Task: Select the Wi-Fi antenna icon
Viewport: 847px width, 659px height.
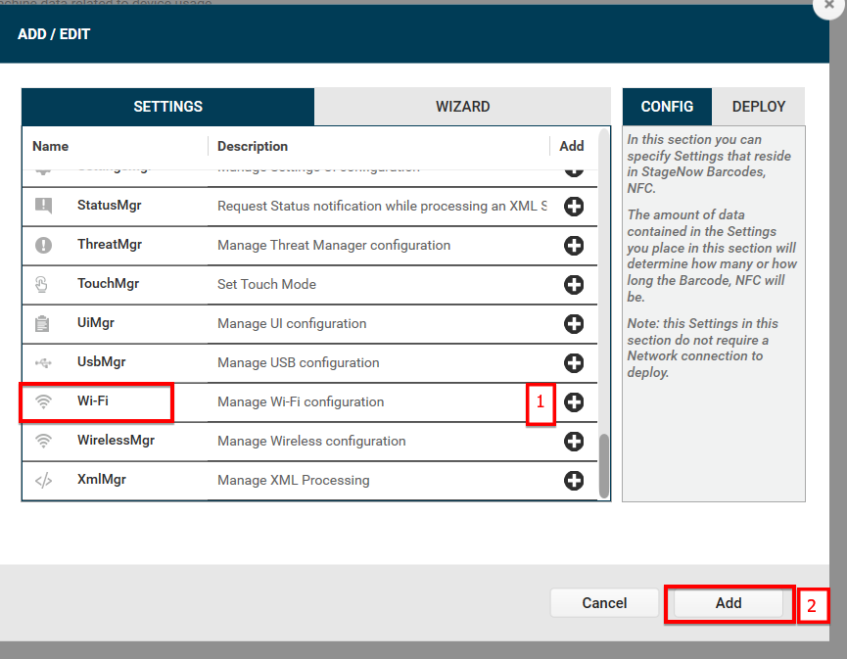Action: pyautogui.click(x=43, y=401)
